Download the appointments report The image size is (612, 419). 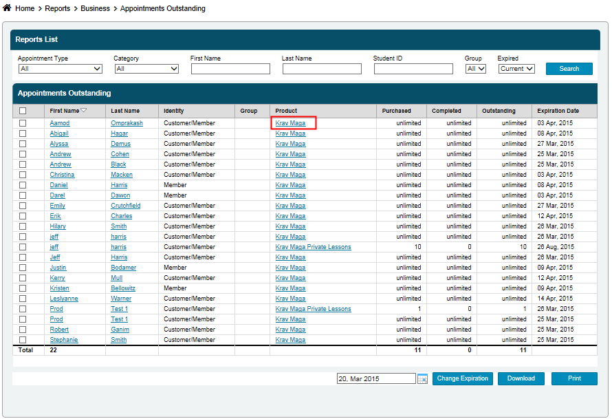click(x=521, y=378)
